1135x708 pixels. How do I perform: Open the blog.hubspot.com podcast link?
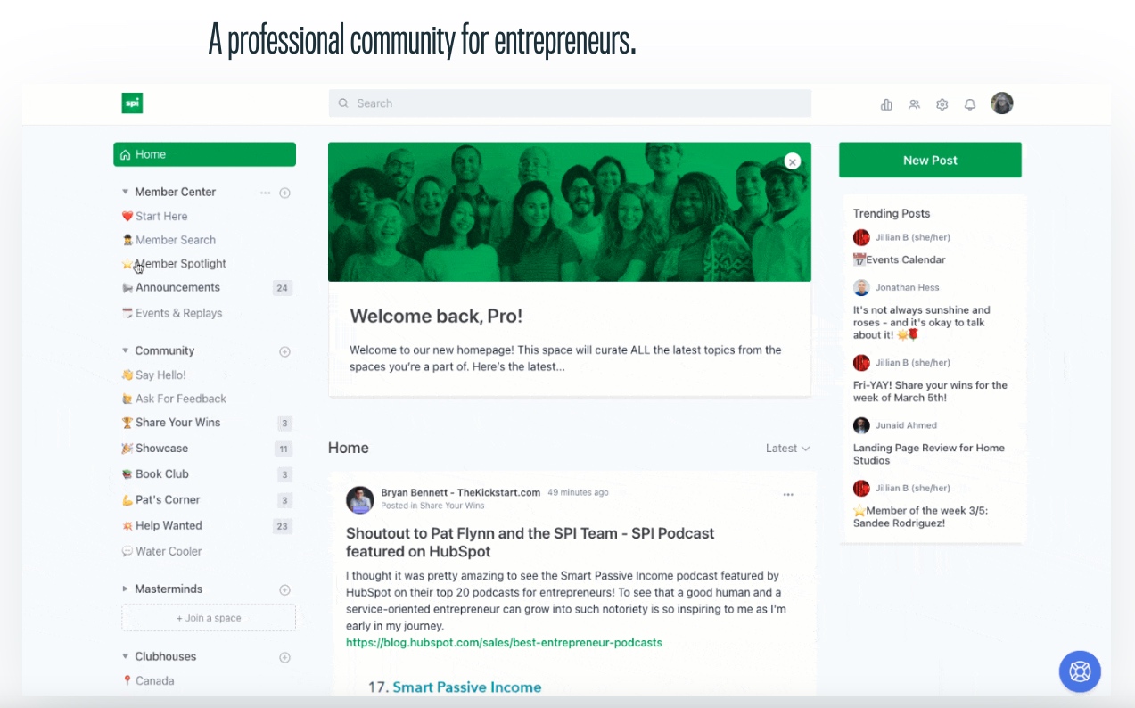coord(504,642)
